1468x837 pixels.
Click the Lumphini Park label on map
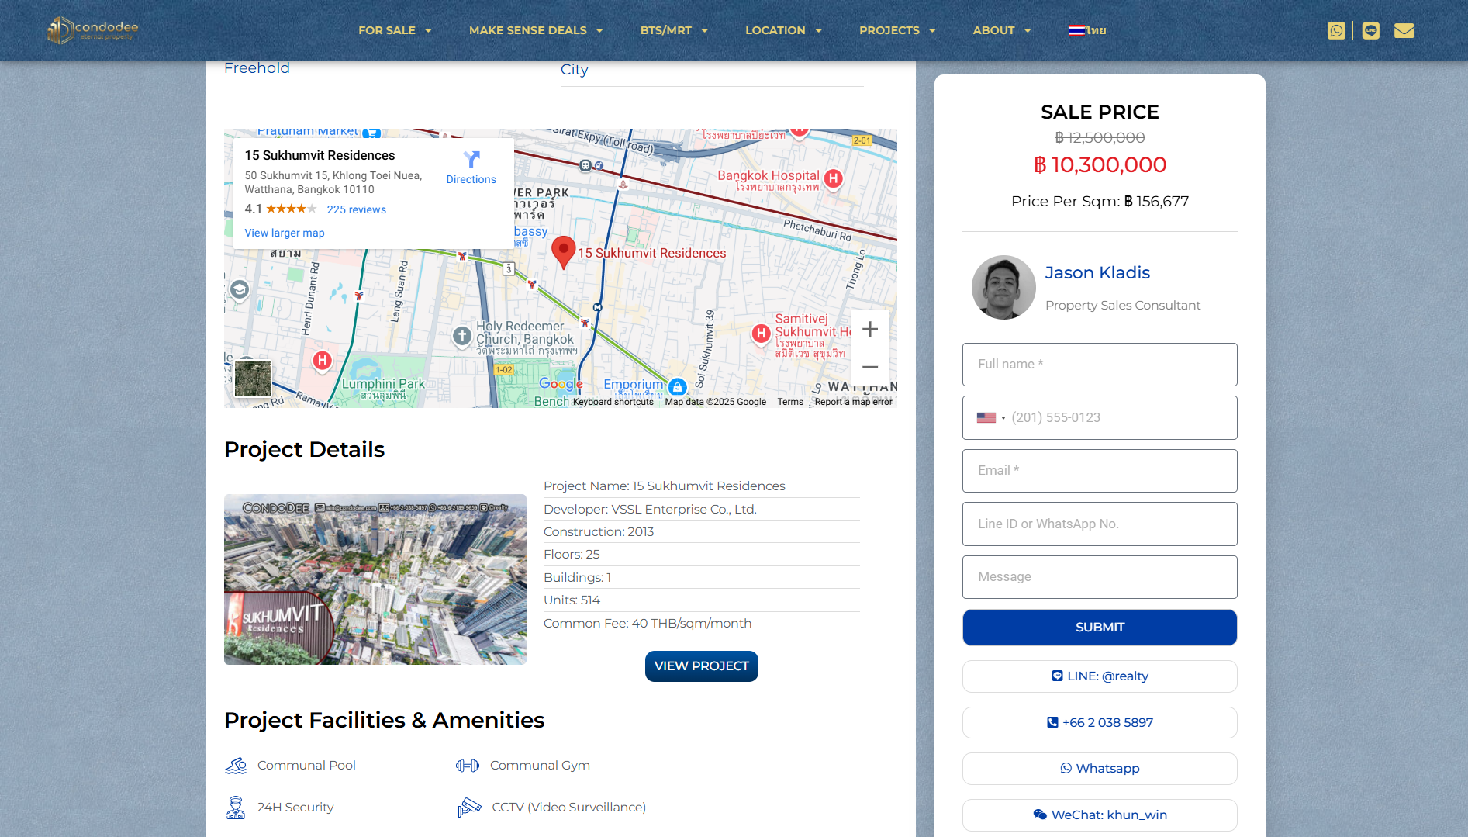383,384
